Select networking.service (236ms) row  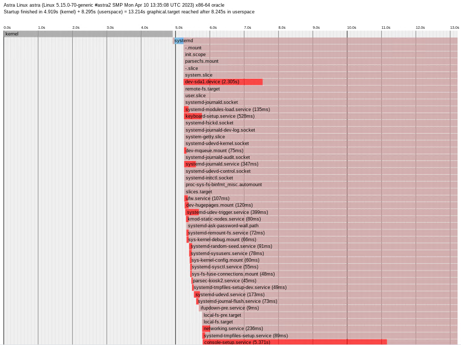coord(233,328)
